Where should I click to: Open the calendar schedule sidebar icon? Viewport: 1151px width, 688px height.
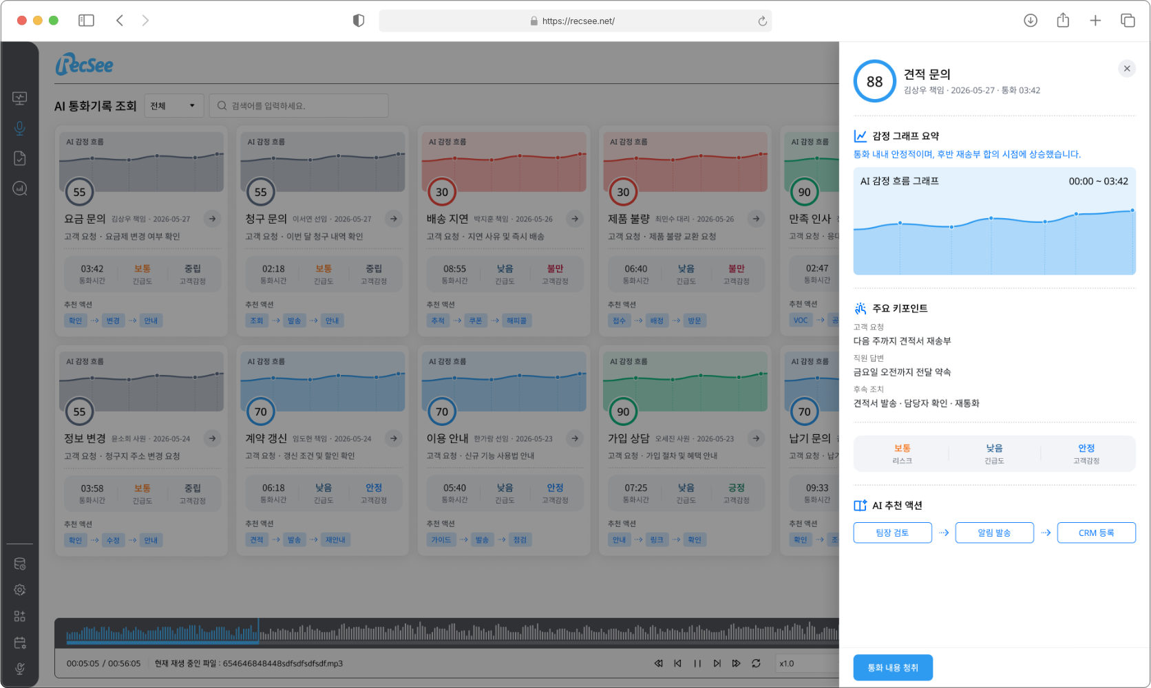[20, 643]
